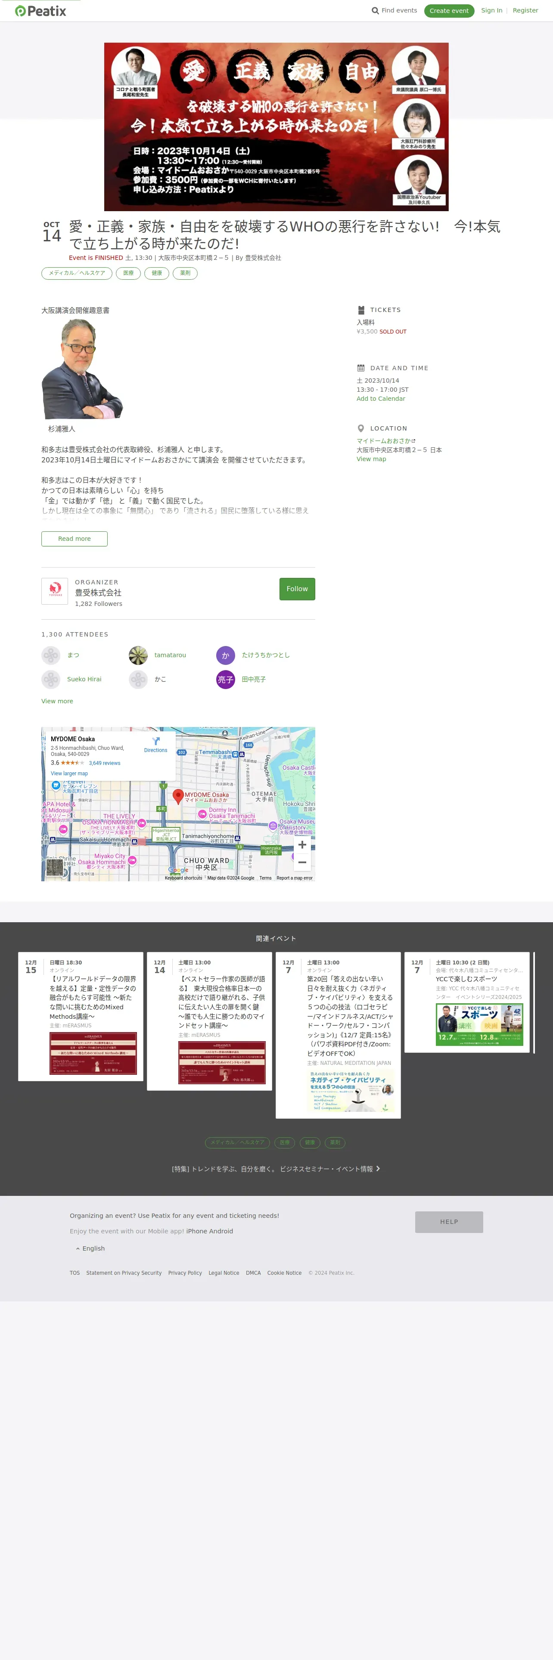Screen dimensions: 553x1660
Task: Click the MYDOME Osaka red map pin
Action: 178,796
